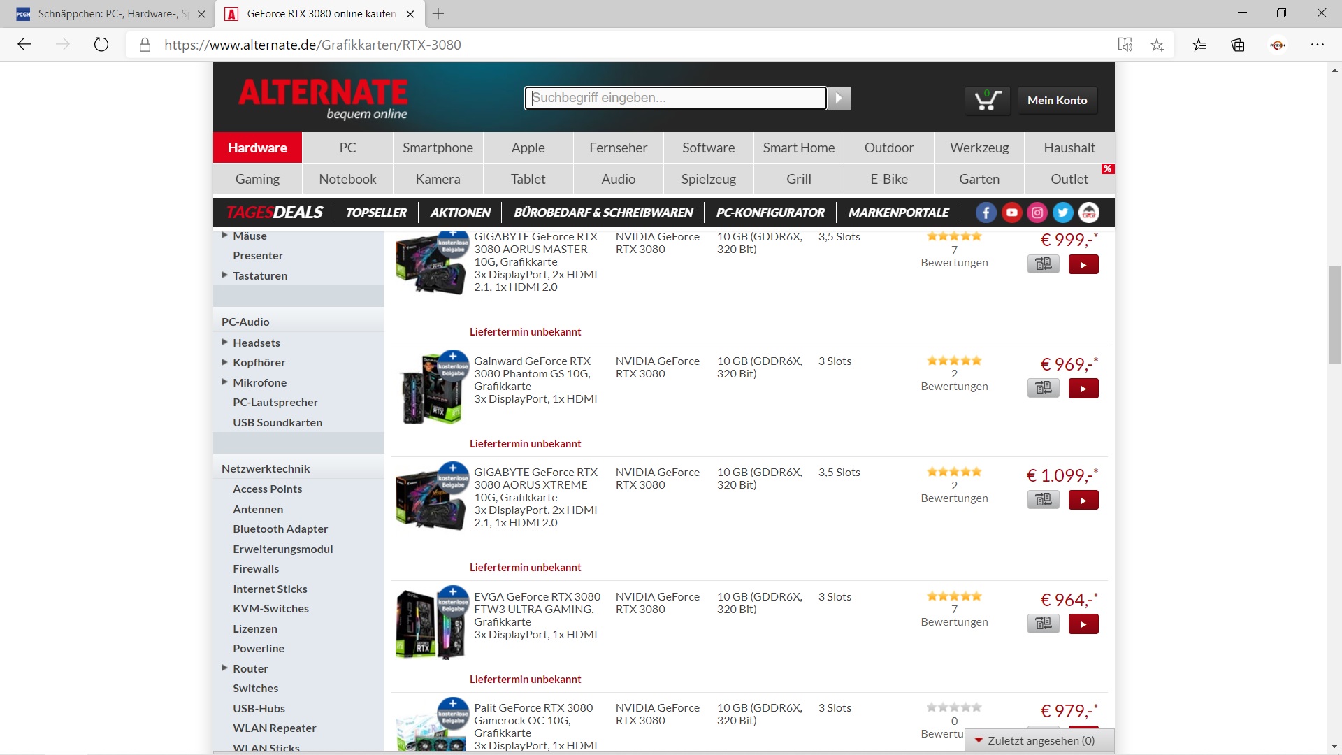The image size is (1342, 755).
Task: Click the shopping cart icon
Action: tap(988, 100)
